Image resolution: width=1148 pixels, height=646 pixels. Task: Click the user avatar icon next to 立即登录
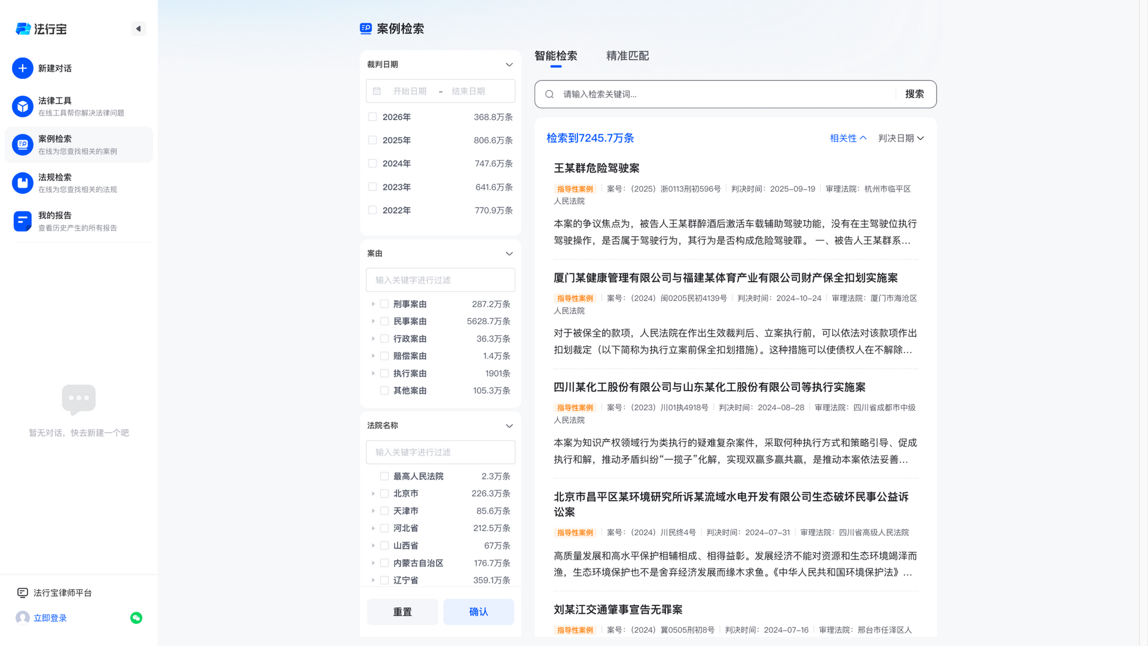click(x=23, y=618)
